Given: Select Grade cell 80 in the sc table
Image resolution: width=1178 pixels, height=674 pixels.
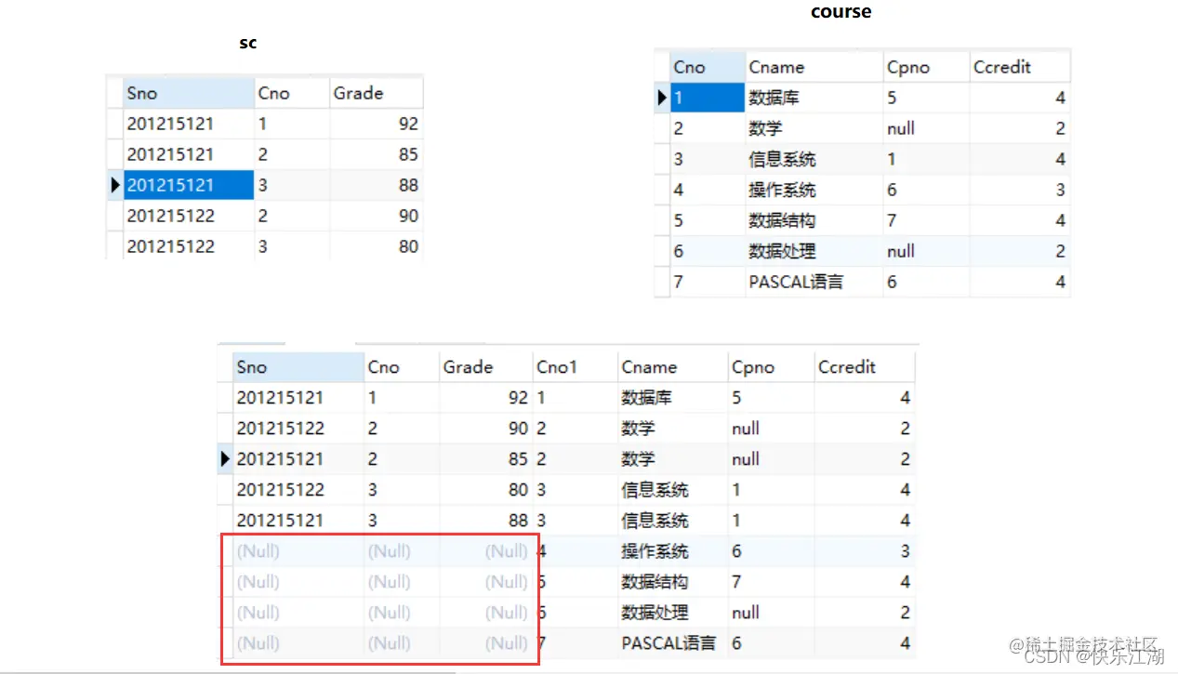Looking at the screenshot, I should pos(377,246).
